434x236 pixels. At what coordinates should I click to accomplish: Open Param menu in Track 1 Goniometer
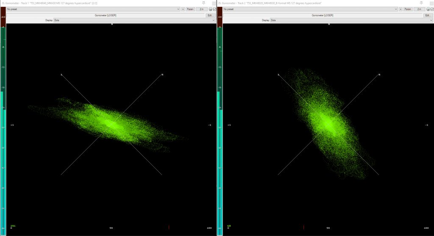[x=190, y=9]
